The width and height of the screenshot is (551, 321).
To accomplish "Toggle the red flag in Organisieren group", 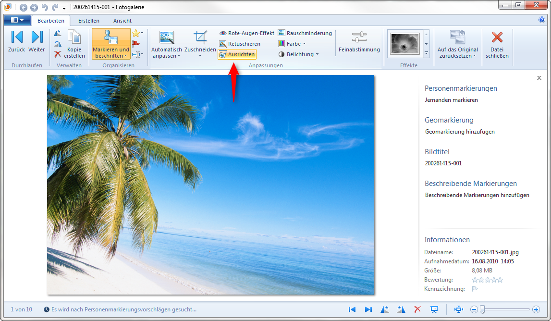I will click(x=135, y=43).
